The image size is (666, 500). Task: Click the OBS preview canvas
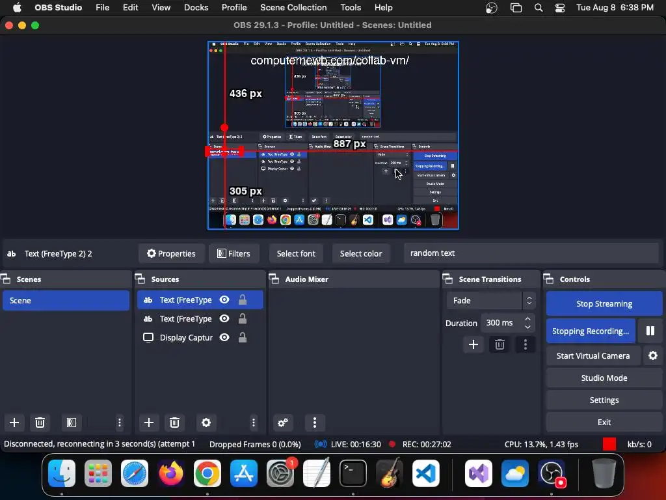pos(333,135)
